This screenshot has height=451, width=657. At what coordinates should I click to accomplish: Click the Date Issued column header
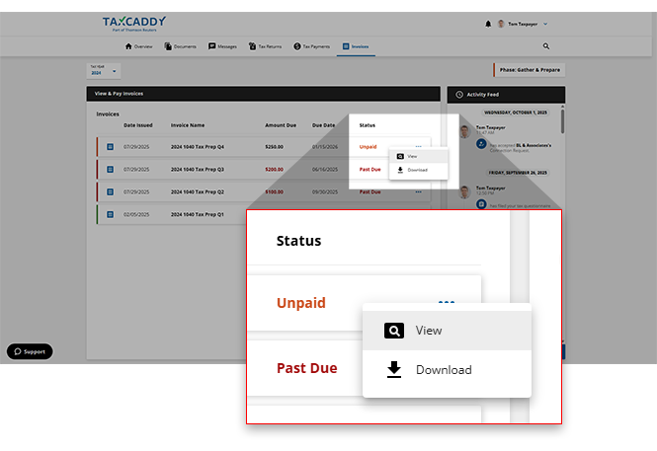click(x=138, y=125)
